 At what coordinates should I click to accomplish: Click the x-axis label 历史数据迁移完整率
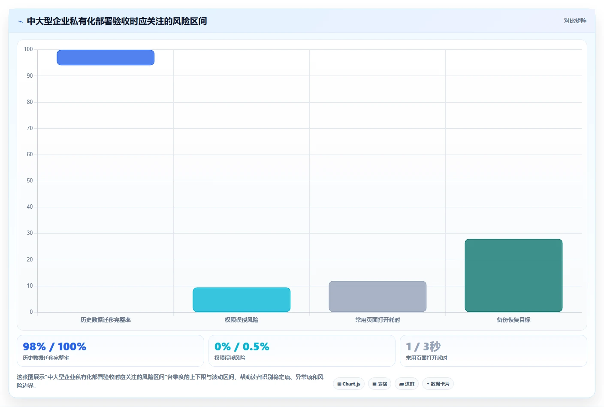[x=106, y=320]
